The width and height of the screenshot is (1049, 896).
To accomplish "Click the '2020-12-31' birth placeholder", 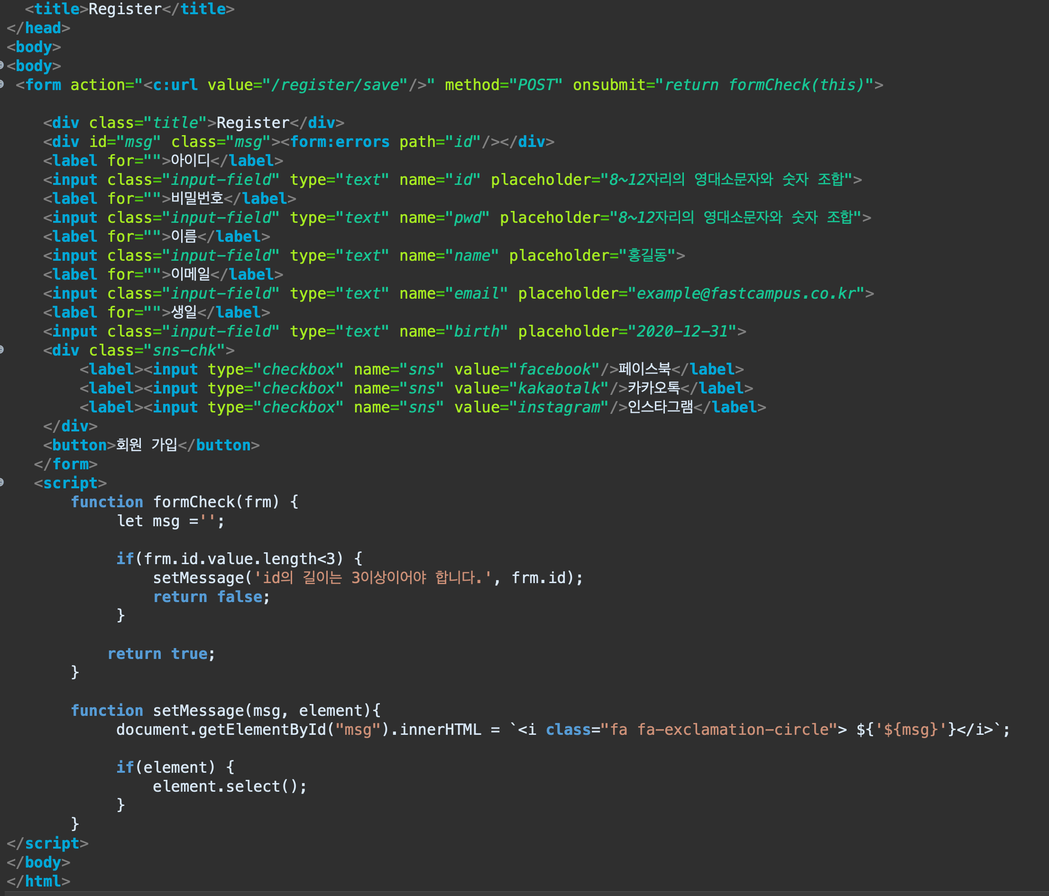I will tap(681, 331).
